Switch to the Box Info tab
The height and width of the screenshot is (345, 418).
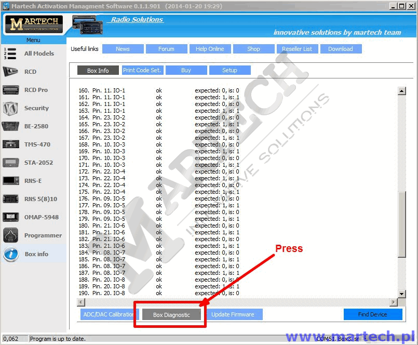pos(98,71)
